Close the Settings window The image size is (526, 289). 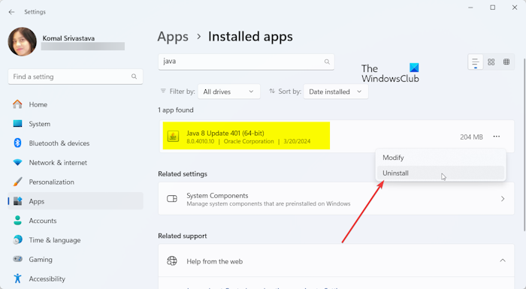[x=515, y=8]
